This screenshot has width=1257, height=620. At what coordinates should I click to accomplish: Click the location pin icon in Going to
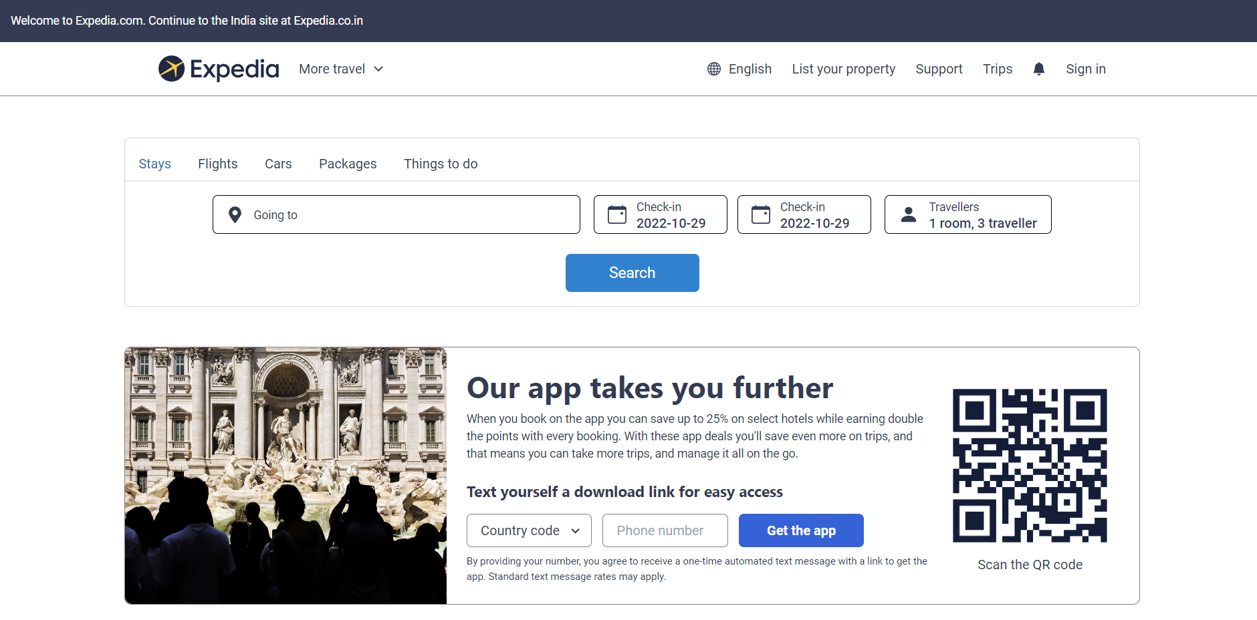point(235,214)
